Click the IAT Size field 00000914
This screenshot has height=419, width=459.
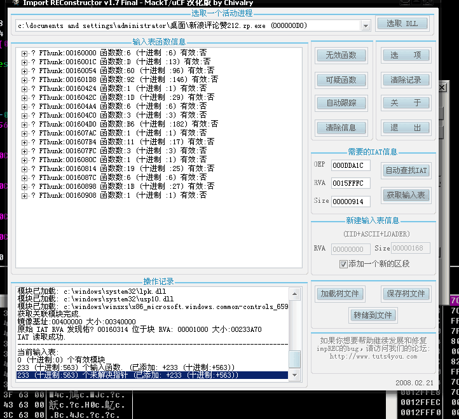(x=351, y=202)
